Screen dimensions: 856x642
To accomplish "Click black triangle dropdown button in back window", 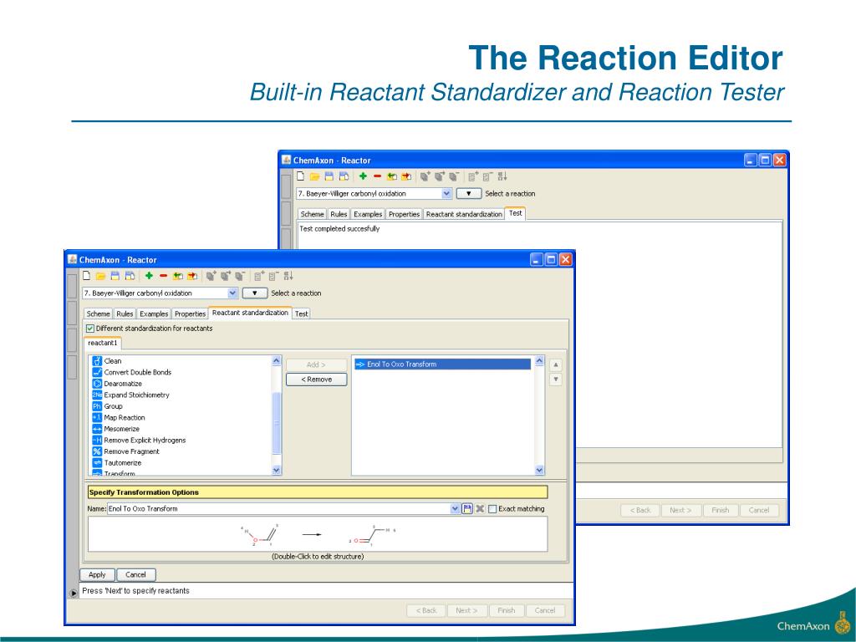I will pyautogui.click(x=468, y=193).
